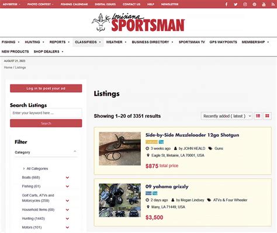
Task: Expand the Boats category
Action: click(x=67, y=178)
